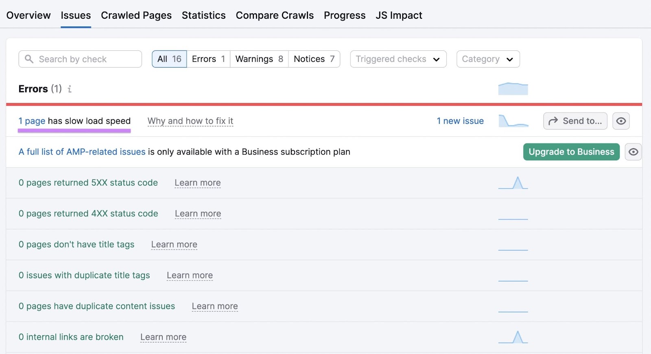Click slow load speed trend graph

tap(513, 121)
